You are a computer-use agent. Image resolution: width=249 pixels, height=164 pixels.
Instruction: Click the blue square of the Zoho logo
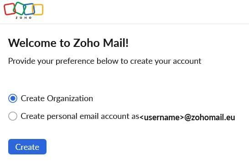click(29, 9)
